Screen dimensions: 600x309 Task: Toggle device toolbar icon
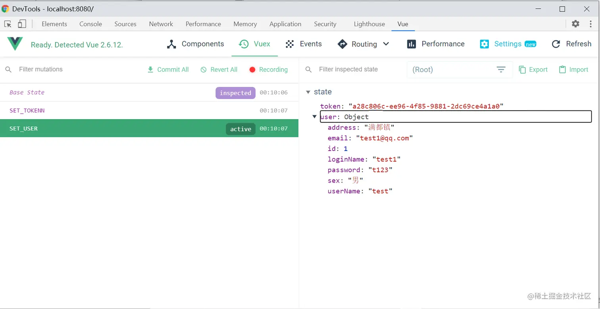coord(22,24)
